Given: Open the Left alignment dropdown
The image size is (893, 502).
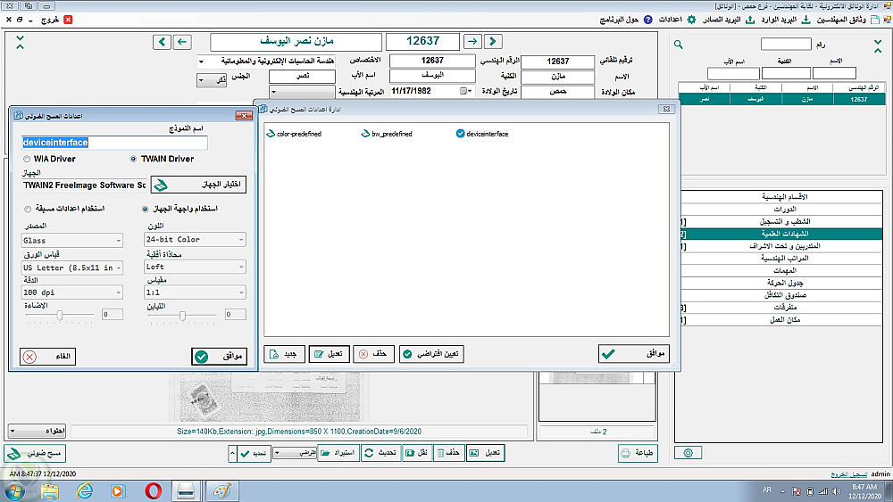Looking at the screenshot, I should point(195,267).
